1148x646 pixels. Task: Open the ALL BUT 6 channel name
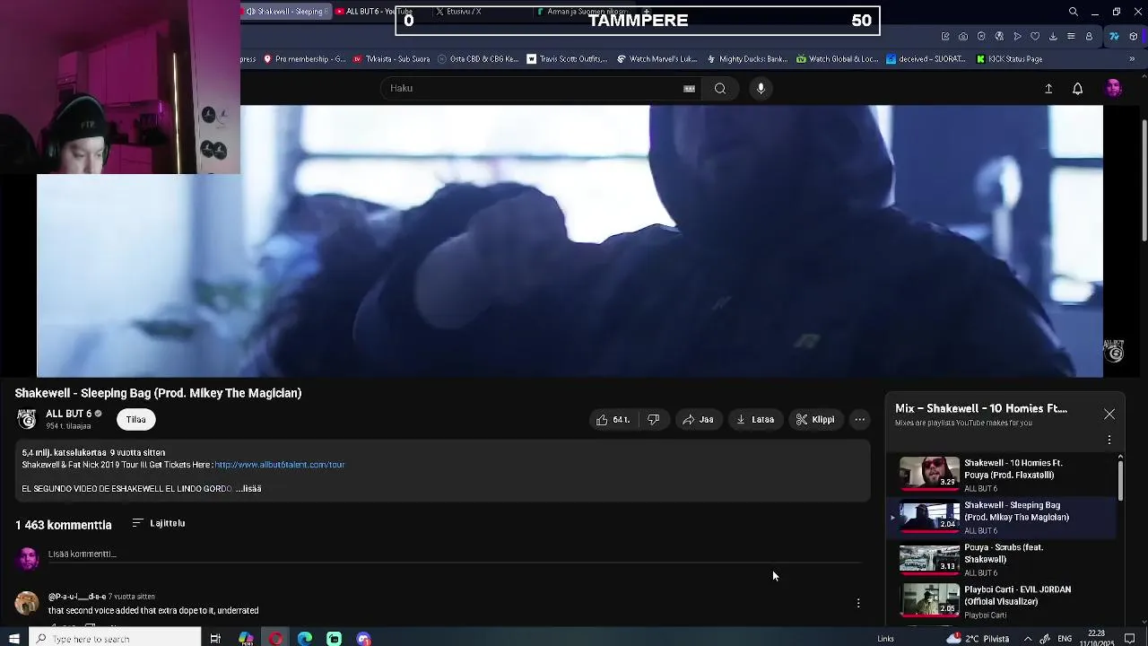click(x=69, y=414)
